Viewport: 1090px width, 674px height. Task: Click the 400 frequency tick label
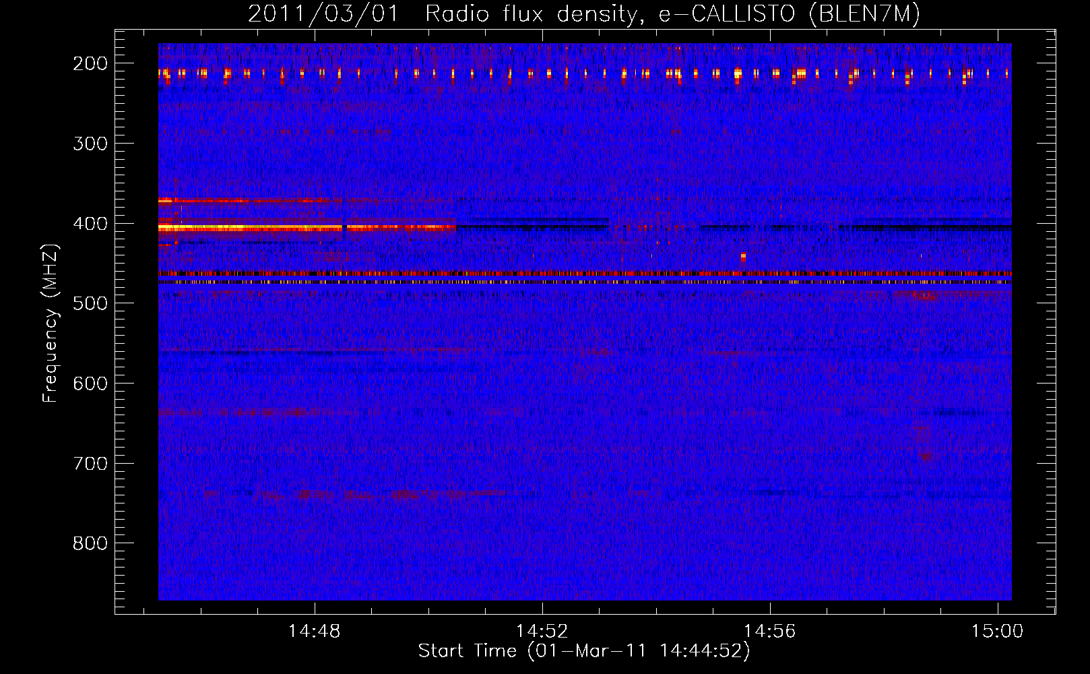[90, 224]
